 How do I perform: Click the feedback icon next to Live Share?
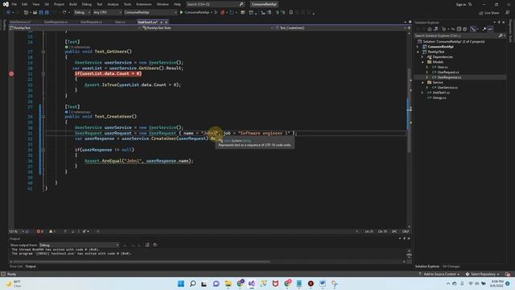pos(508,13)
